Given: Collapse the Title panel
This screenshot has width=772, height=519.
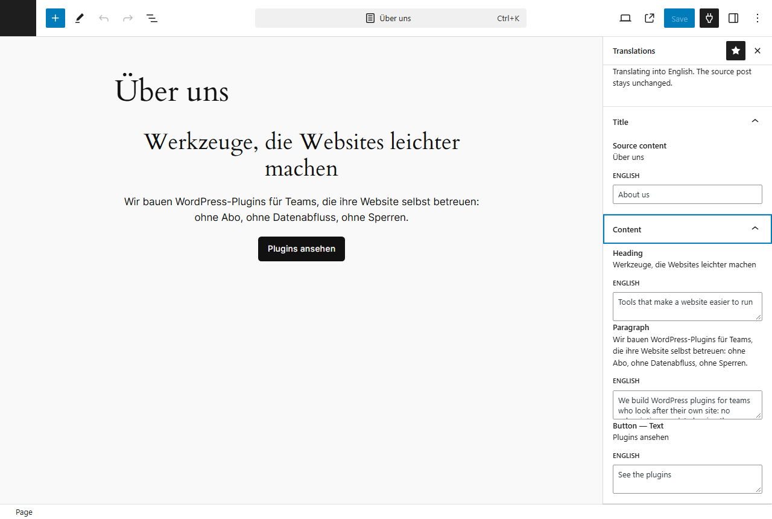Looking at the screenshot, I should coord(688,122).
